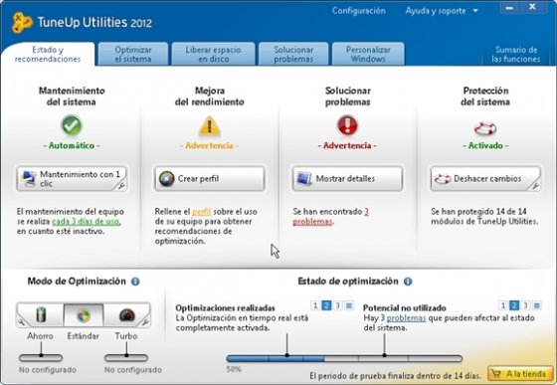The height and width of the screenshot is (385, 557).
Task: Open Liberar espacio en disco tab
Action: (x=213, y=55)
